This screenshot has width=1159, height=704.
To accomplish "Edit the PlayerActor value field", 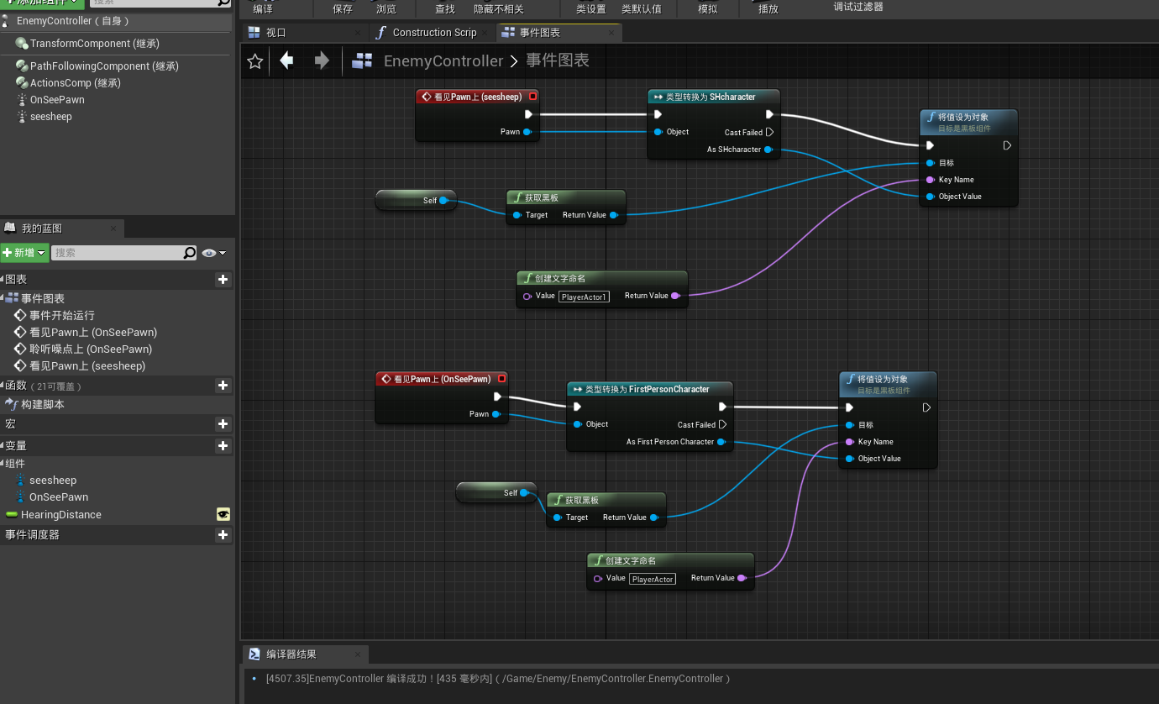I will pyautogui.click(x=653, y=579).
